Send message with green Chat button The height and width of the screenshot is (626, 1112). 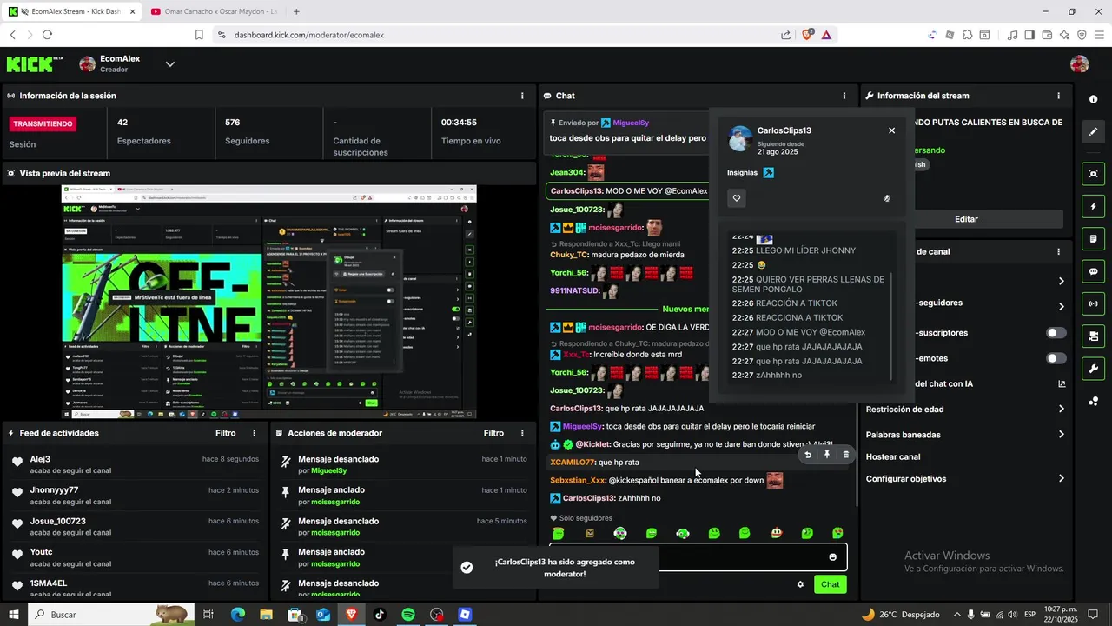831,584
